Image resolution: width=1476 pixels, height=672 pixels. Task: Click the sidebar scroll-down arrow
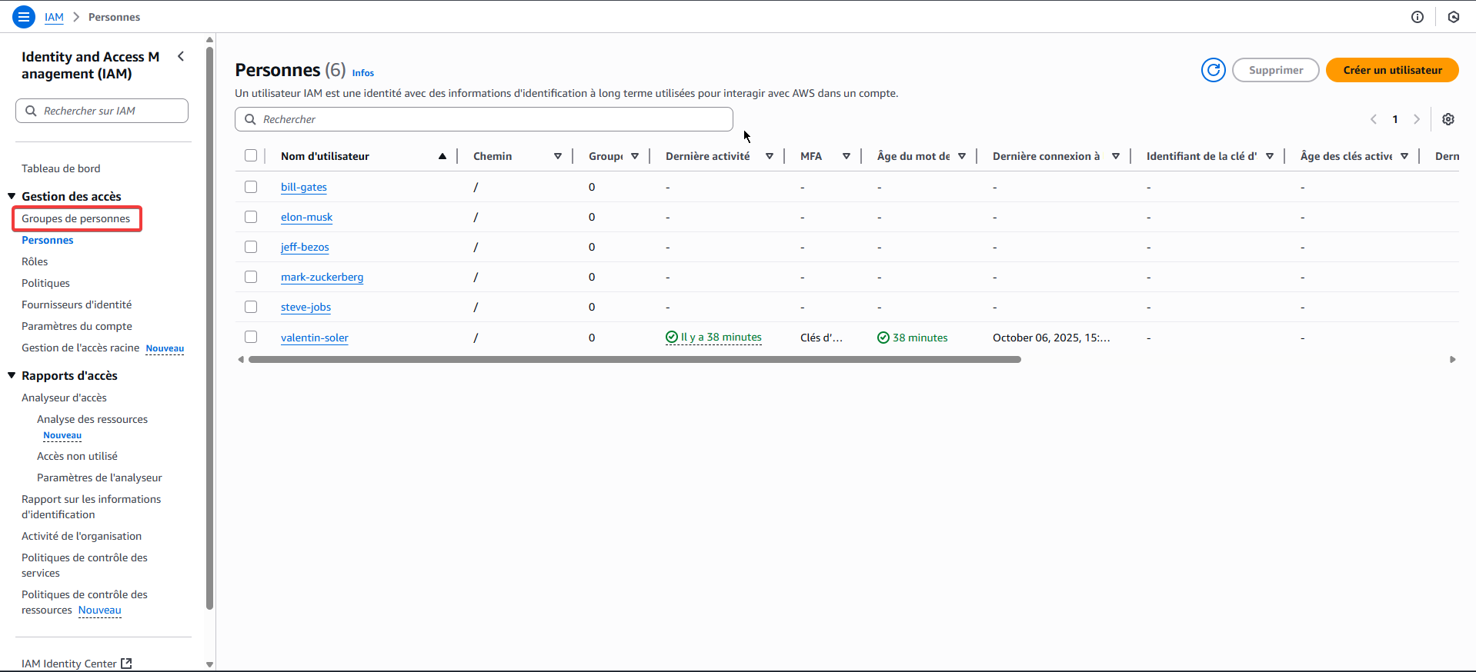click(x=209, y=664)
